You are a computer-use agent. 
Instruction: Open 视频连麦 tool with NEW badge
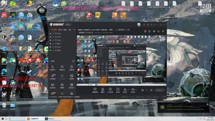coord(52,77)
